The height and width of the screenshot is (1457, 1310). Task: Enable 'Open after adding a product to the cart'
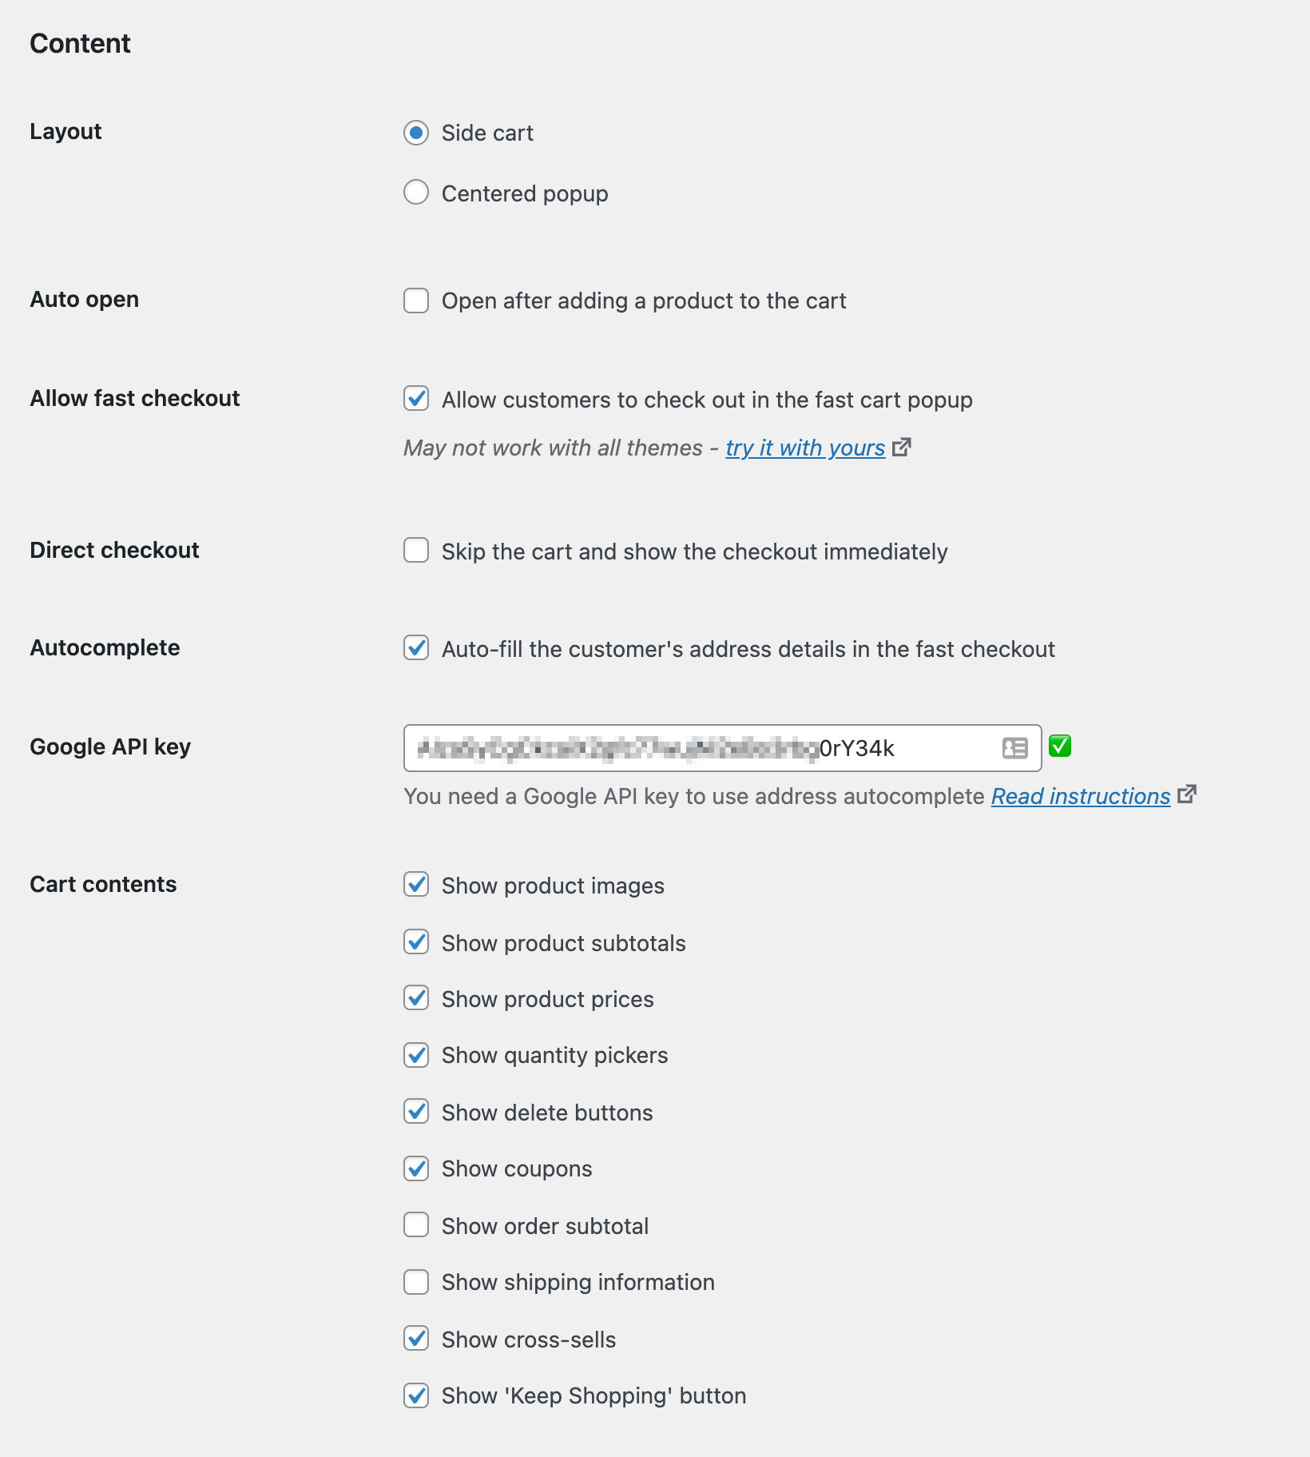click(x=415, y=301)
